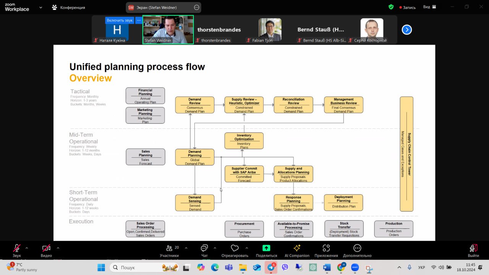
Task: Open Viber from the taskbar
Action: pos(285,267)
